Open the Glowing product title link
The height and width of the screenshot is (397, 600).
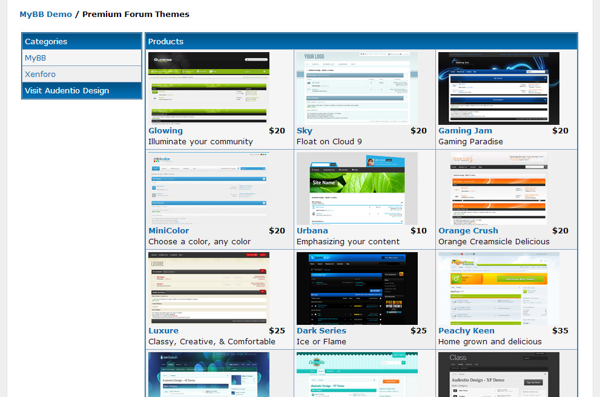[x=165, y=131]
